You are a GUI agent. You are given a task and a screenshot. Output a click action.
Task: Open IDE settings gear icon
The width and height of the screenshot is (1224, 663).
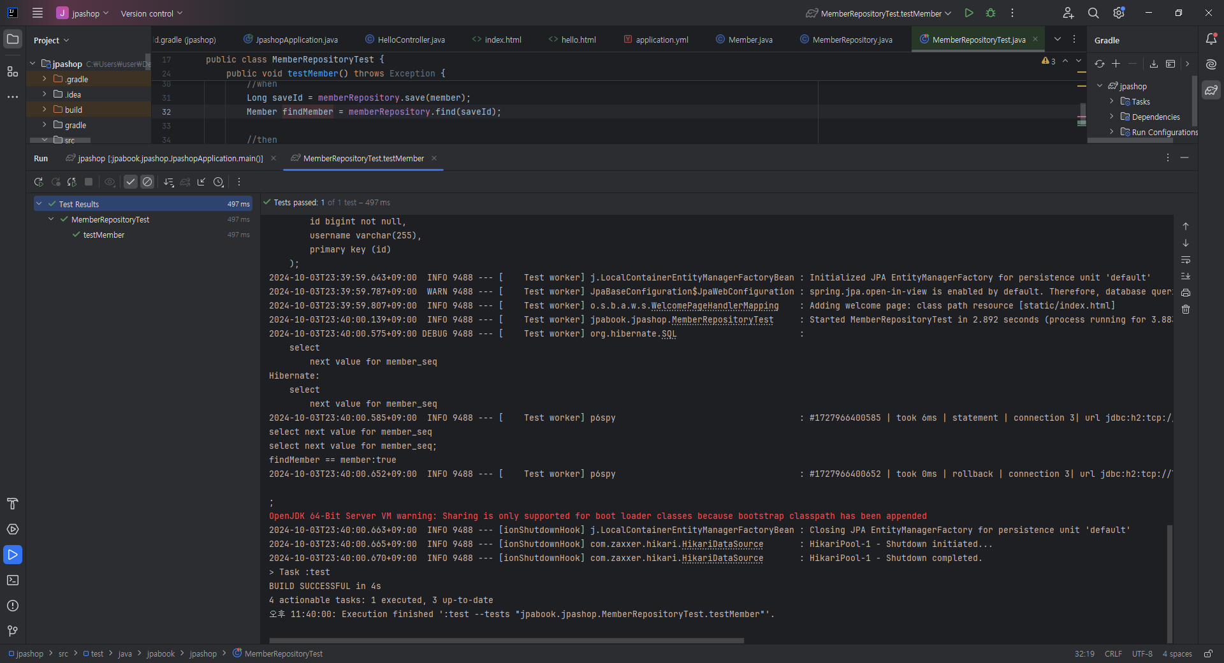pyautogui.click(x=1119, y=13)
